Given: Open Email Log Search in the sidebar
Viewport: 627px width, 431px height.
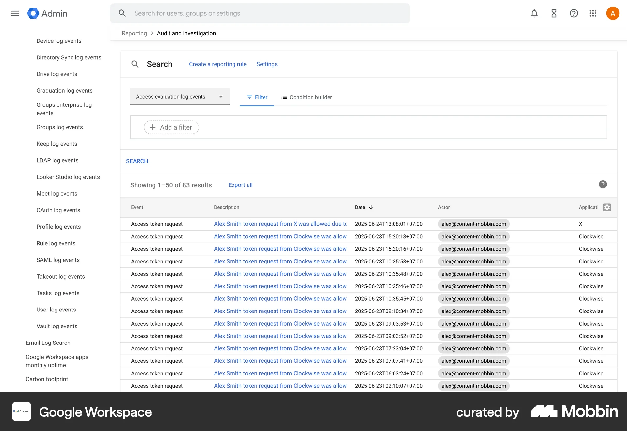Looking at the screenshot, I should pyautogui.click(x=48, y=343).
